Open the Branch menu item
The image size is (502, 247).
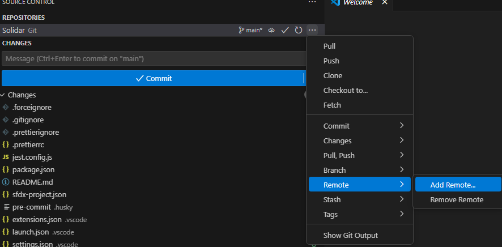(360, 170)
